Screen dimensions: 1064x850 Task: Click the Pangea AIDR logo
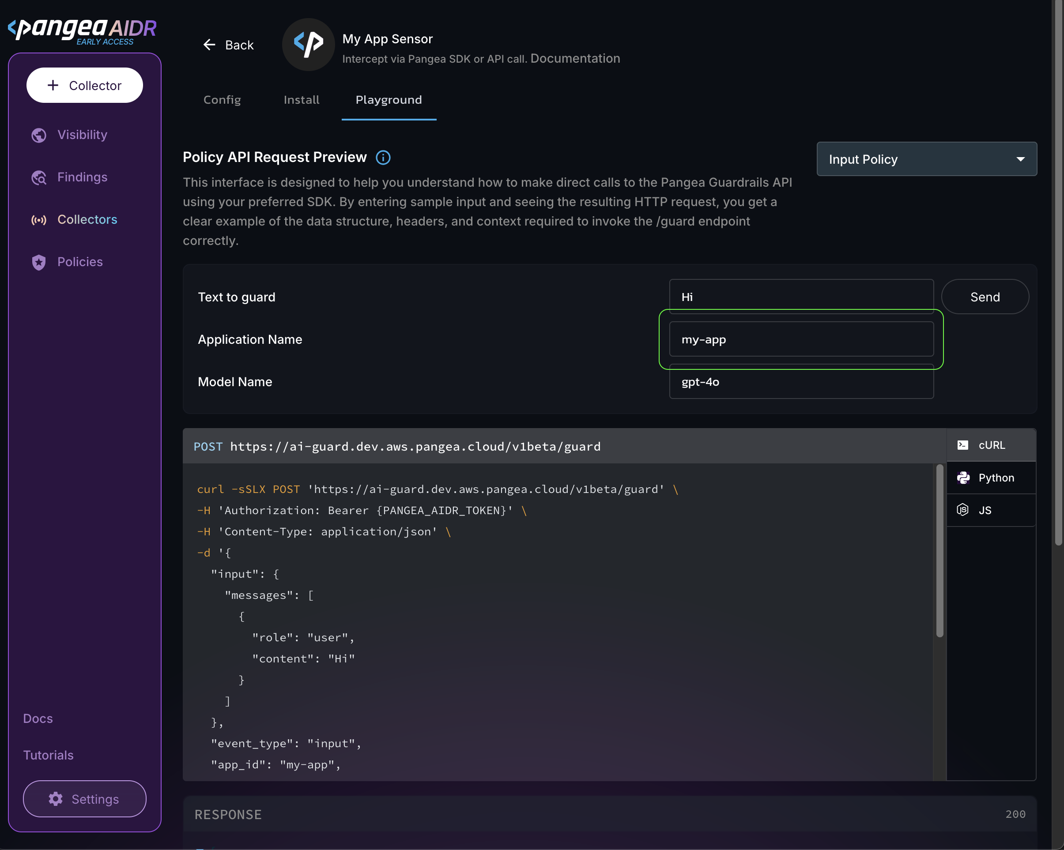82,30
